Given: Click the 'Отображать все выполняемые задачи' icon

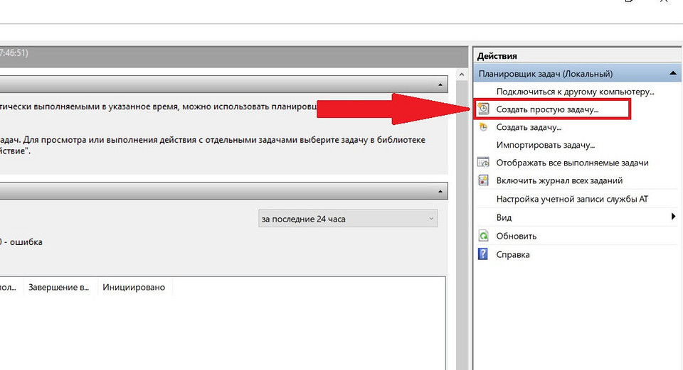Looking at the screenshot, I should pyautogui.click(x=484, y=163).
